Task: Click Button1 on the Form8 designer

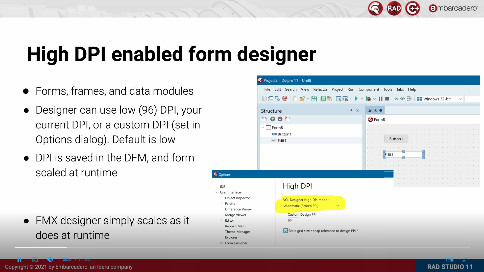Action: click(x=396, y=139)
